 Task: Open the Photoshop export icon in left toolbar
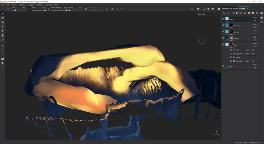click(x=3, y=59)
